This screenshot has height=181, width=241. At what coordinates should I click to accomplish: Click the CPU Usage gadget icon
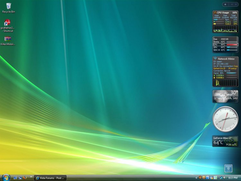(x=215, y=13)
